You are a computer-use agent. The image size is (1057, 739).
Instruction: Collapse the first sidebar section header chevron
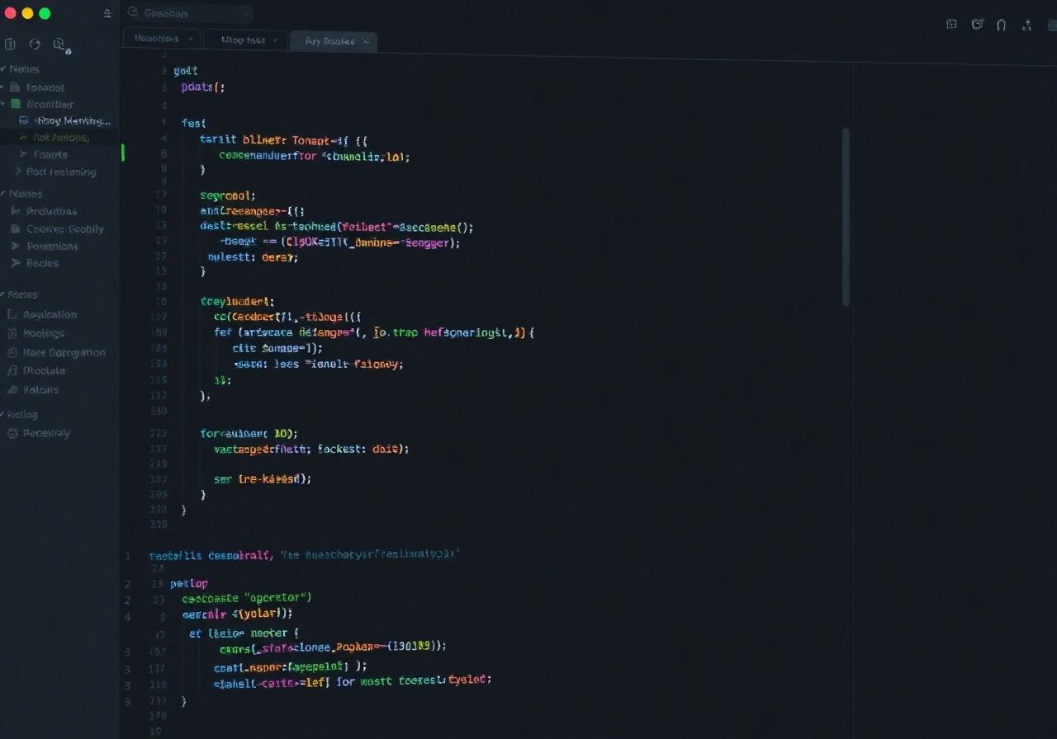[3, 69]
